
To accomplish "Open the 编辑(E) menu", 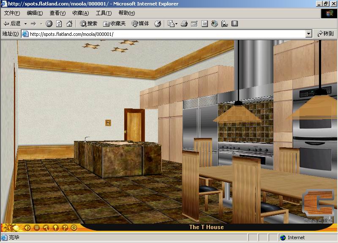I will 35,13.
